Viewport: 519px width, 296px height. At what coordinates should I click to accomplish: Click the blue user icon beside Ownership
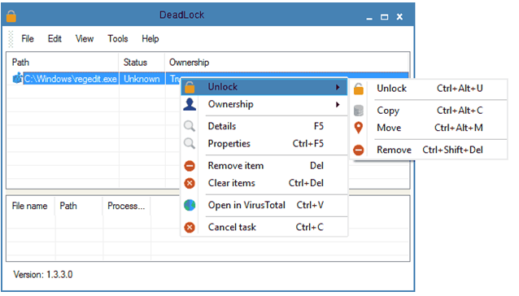(190, 105)
